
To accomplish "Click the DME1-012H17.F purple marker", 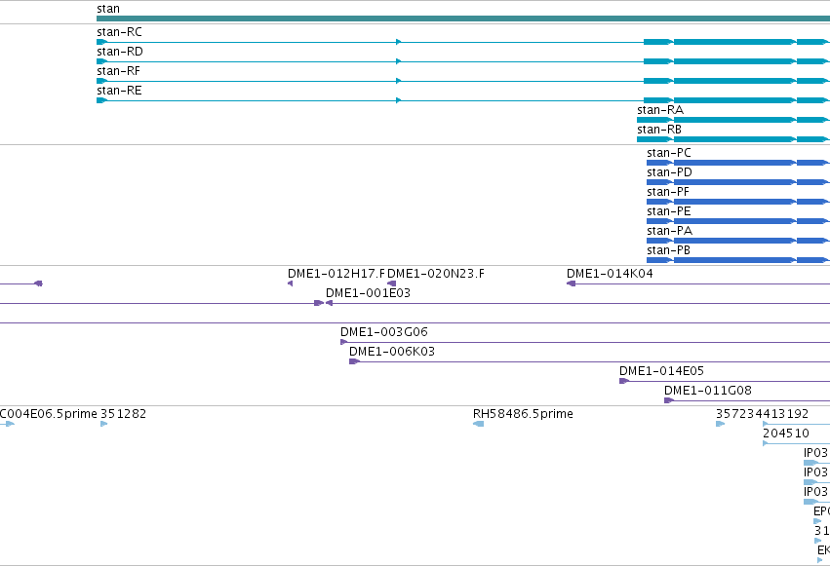I will pyautogui.click(x=290, y=283).
